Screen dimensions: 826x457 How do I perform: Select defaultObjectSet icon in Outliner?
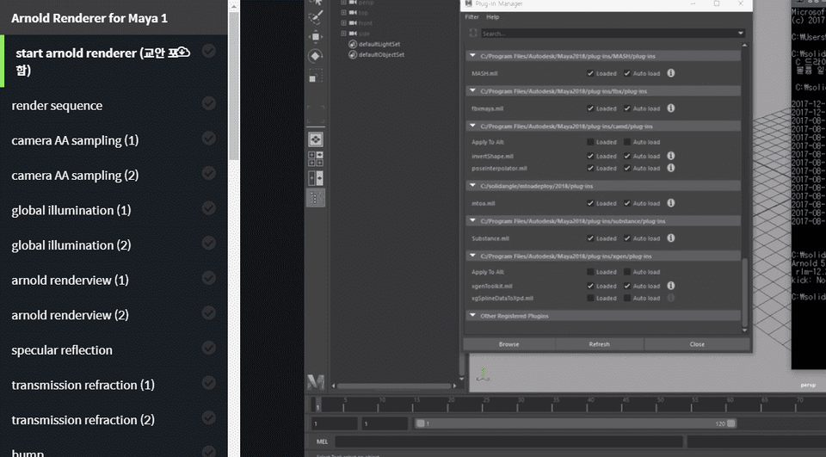pos(353,54)
